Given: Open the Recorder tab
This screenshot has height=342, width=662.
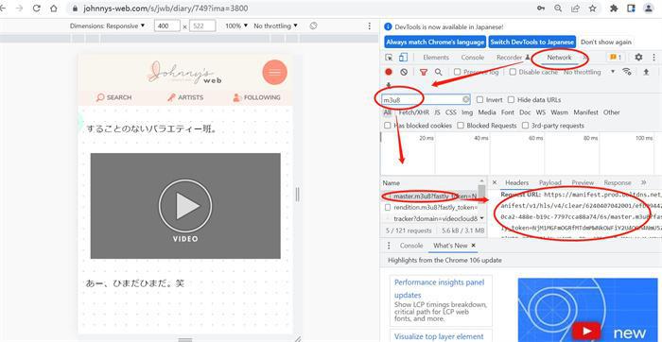Looking at the screenshot, I should 513,58.
